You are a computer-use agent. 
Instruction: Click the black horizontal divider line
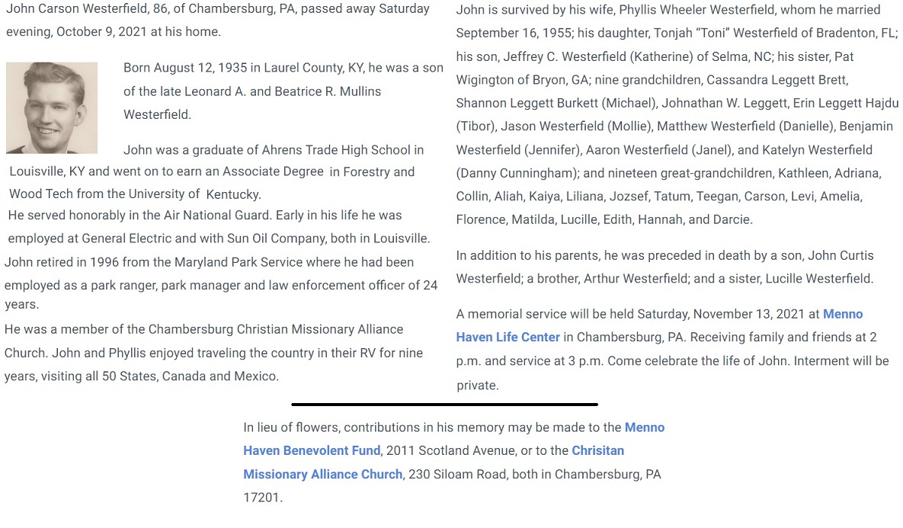tap(444, 405)
